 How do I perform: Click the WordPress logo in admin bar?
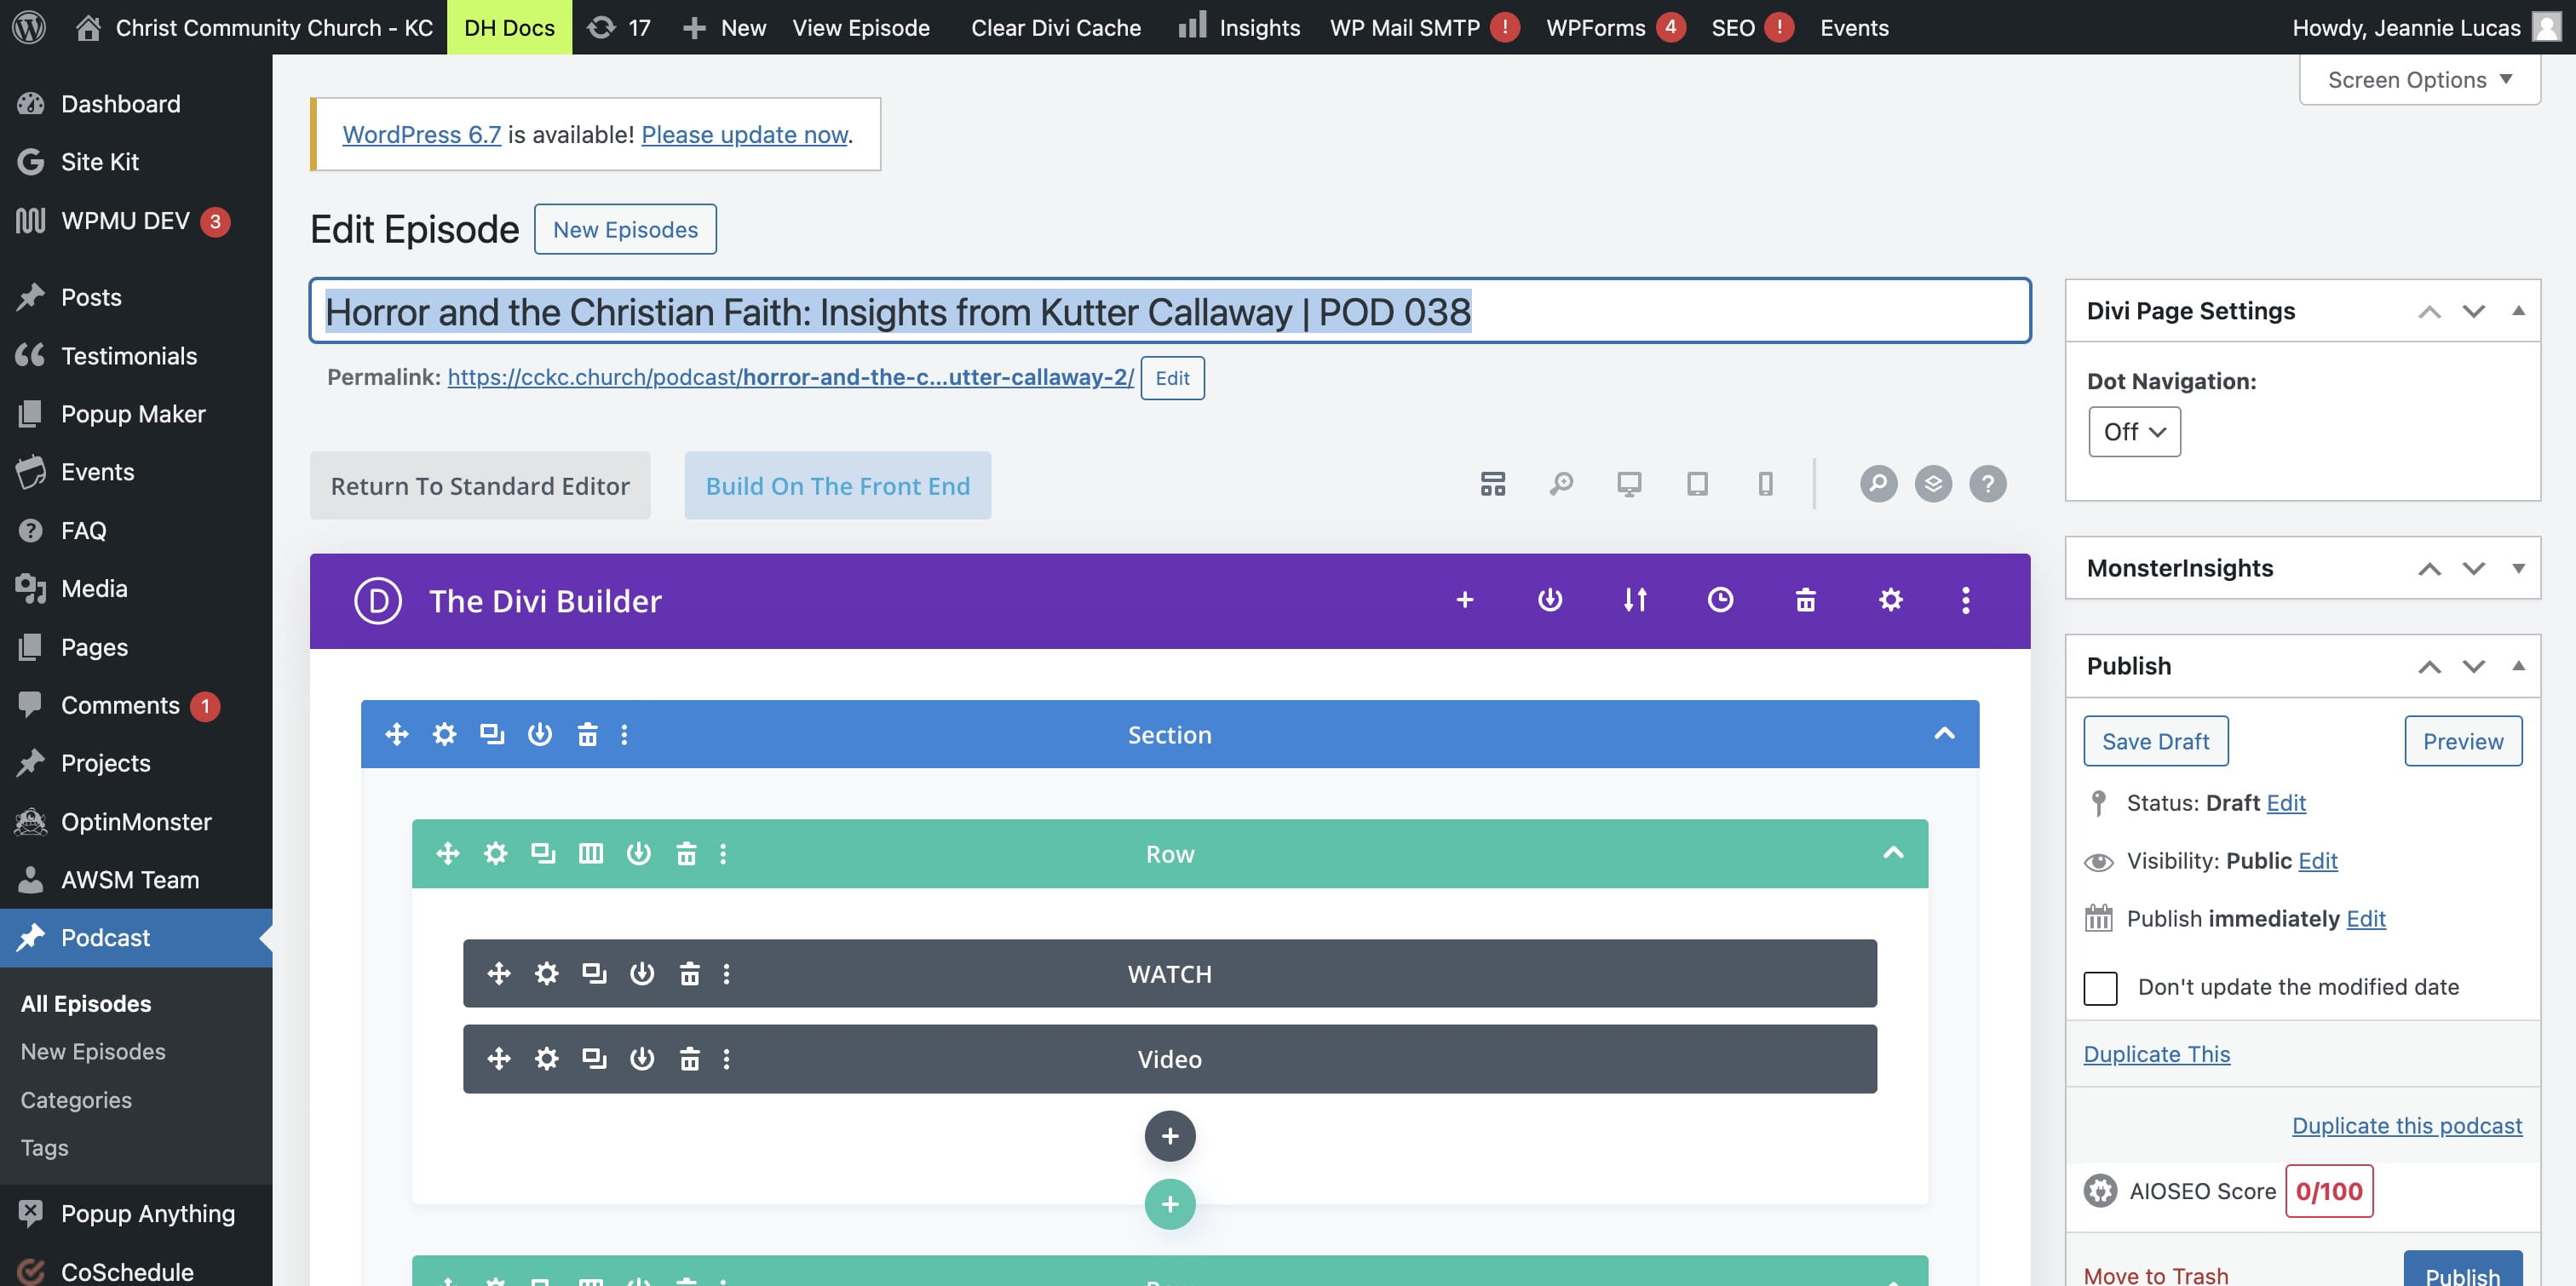(x=29, y=27)
